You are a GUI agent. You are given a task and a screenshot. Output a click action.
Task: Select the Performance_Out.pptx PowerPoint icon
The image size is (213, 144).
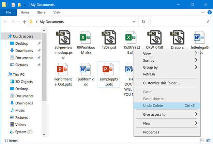62,69
